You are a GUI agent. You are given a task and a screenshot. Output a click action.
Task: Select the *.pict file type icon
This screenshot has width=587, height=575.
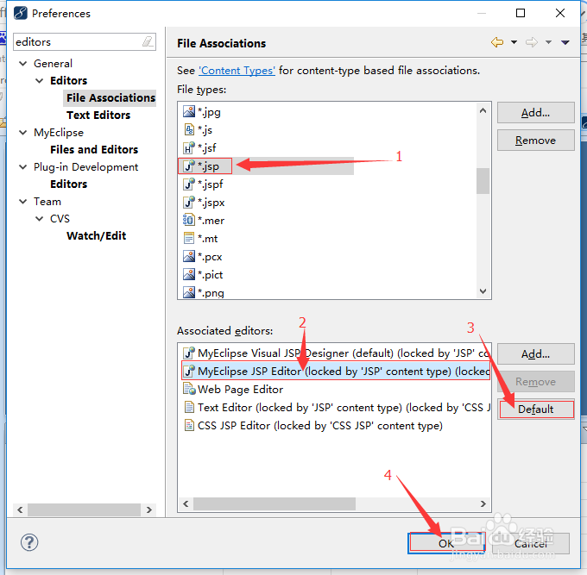(x=189, y=274)
